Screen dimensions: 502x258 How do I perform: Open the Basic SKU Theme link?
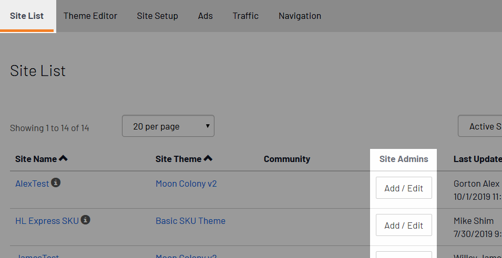click(x=190, y=221)
